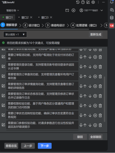Delete the 需要接口参数校验功能 row

pyautogui.click(x=100, y=125)
